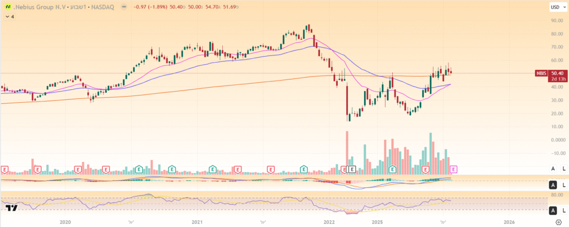Toggle auto scale A on the MACD pane

click(x=553, y=185)
